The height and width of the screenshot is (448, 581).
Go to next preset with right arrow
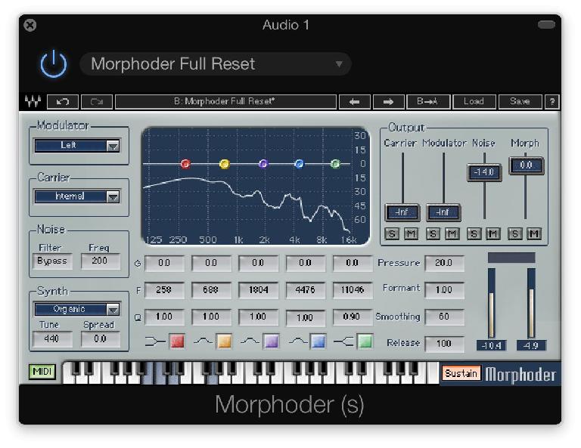point(388,102)
